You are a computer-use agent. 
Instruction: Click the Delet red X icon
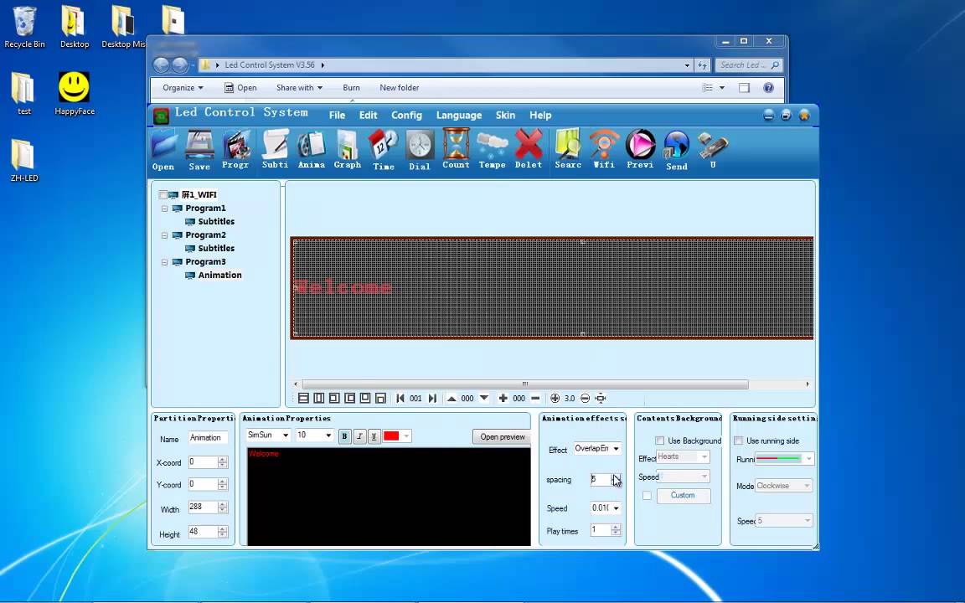pyautogui.click(x=529, y=150)
